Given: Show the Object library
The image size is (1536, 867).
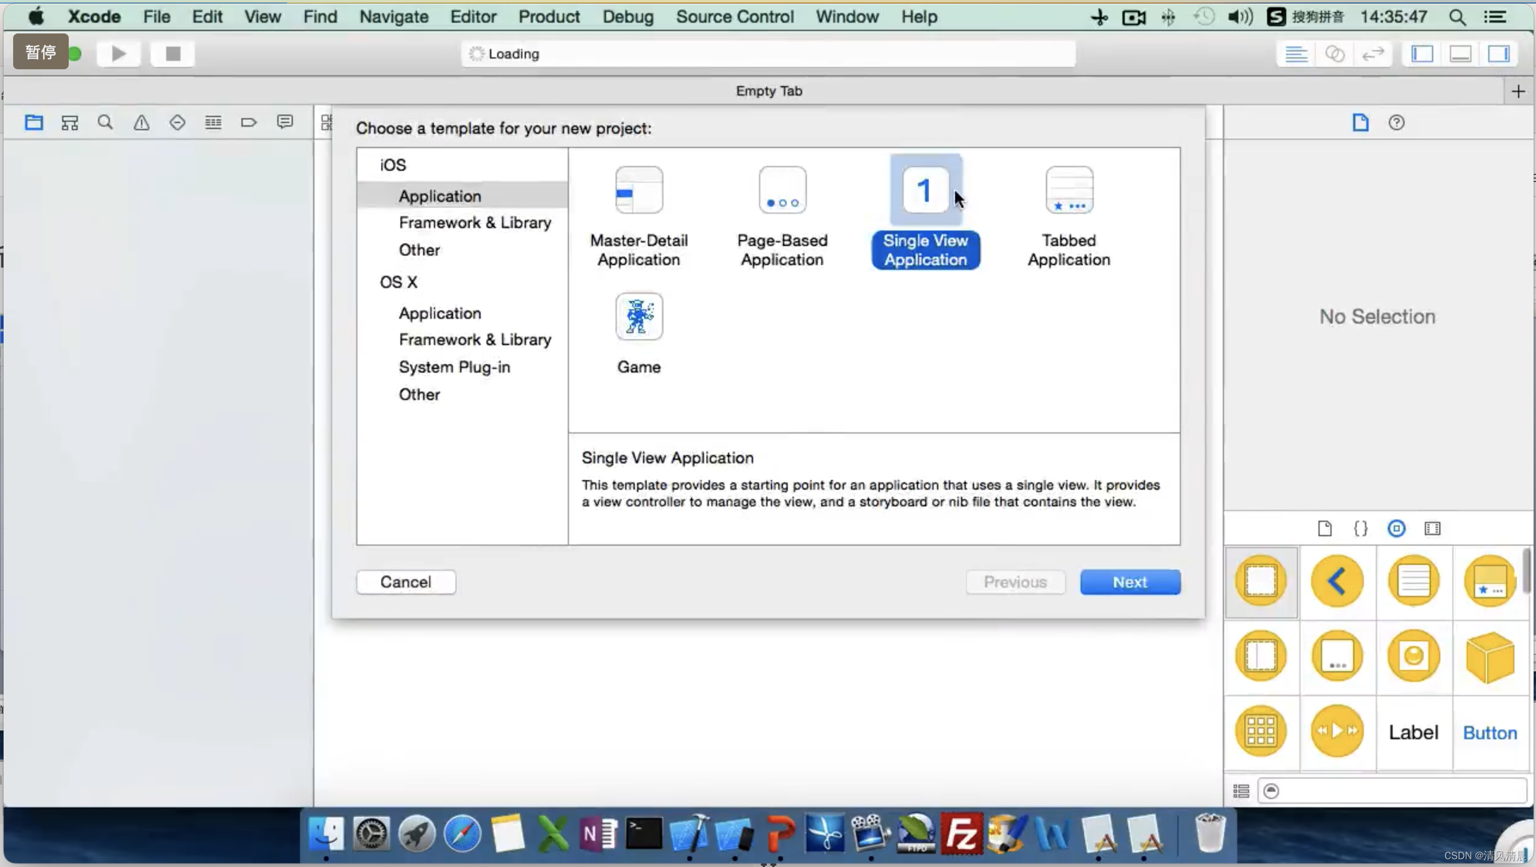Looking at the screenshot, I should pyautogui.click(x=1396, y=528).
